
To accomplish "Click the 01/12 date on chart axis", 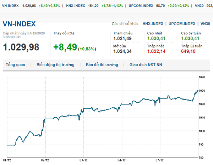I will click(x=7, y=160).
